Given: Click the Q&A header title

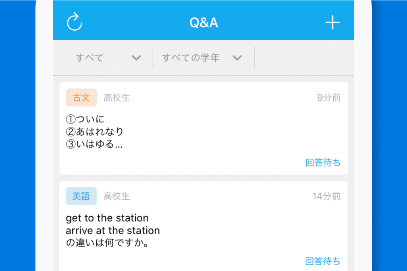Looking at the screenshot, I should pos(203,23).
